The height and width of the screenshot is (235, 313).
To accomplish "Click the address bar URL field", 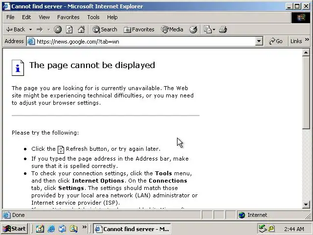I will coord(145,42).
